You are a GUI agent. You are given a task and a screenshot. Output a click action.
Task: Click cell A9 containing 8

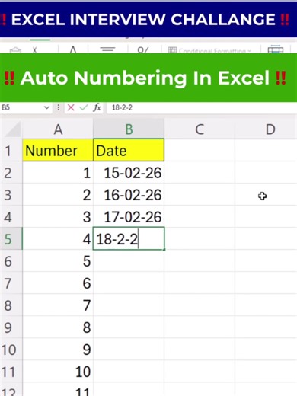click(58, 327)
